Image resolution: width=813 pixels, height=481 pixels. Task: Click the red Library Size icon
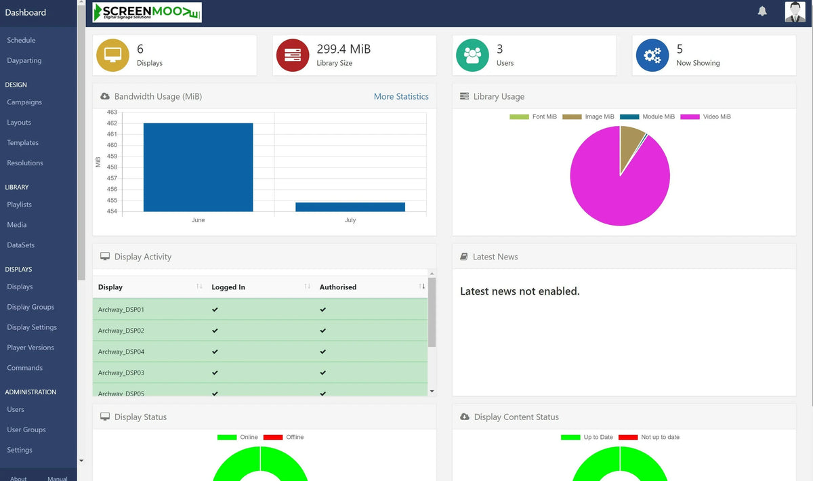(x=293, y=56)
